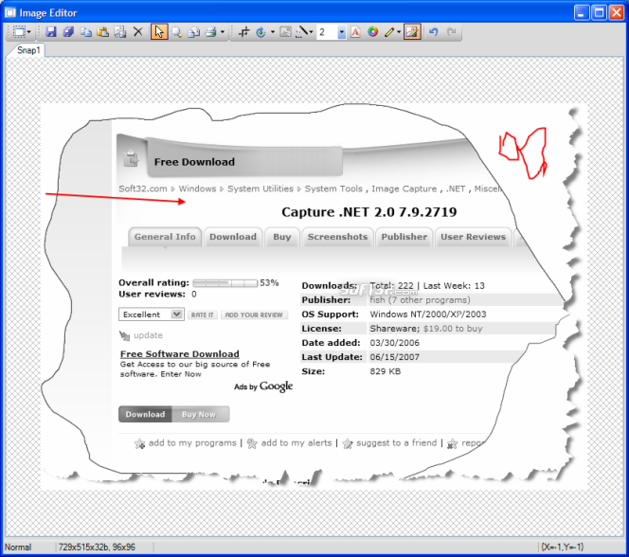
Task: Click the Image Editor title bar icon
Action: (x=10, y=13)
